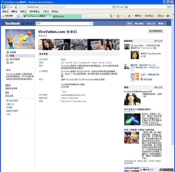Click the notifications globe icon in Facebook header
This screenshot has width=175, height=172.
[32, 24]
